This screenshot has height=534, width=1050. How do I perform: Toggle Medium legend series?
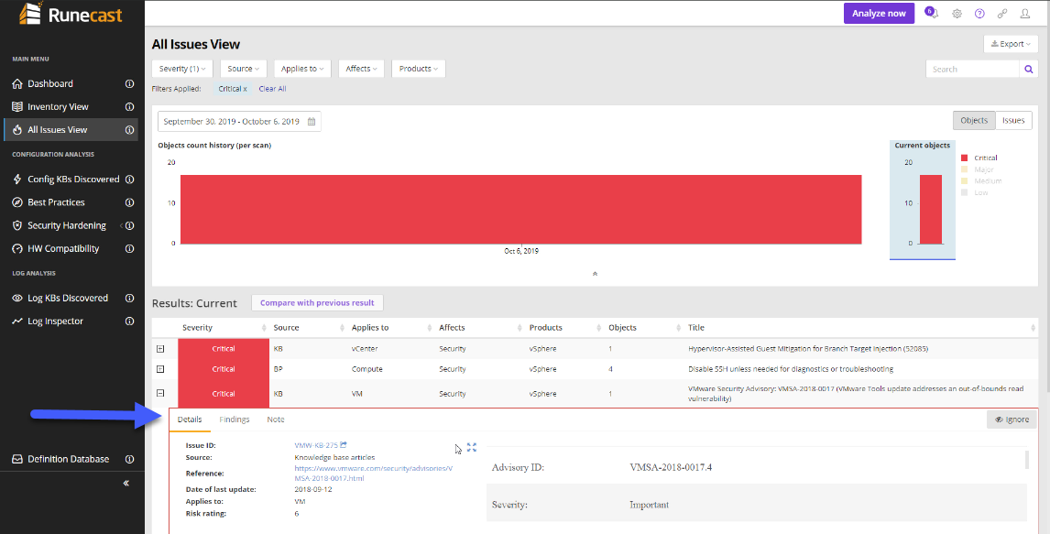(981, 180)
